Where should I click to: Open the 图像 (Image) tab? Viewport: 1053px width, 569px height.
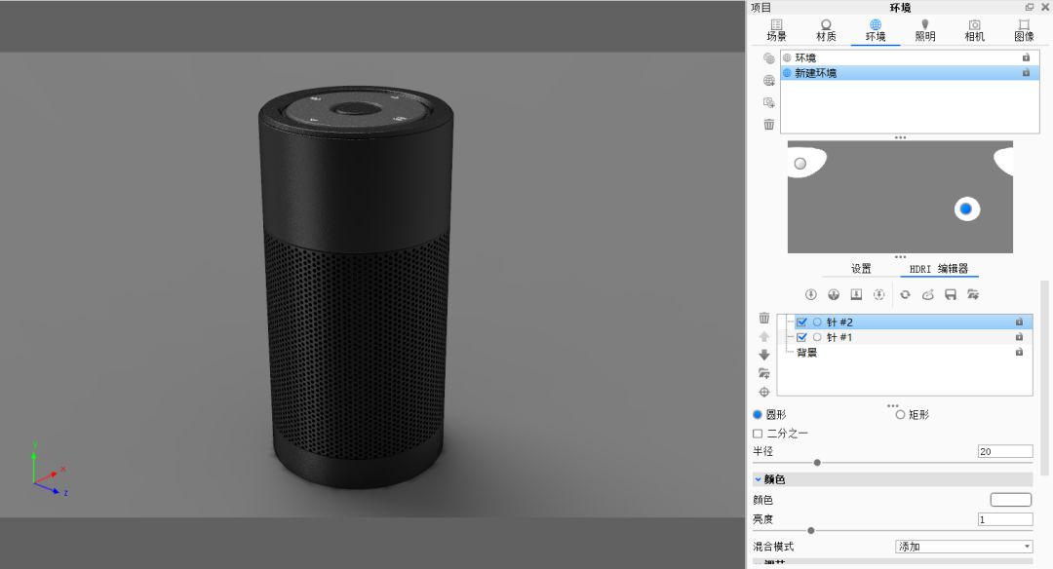coord(1024,31)
